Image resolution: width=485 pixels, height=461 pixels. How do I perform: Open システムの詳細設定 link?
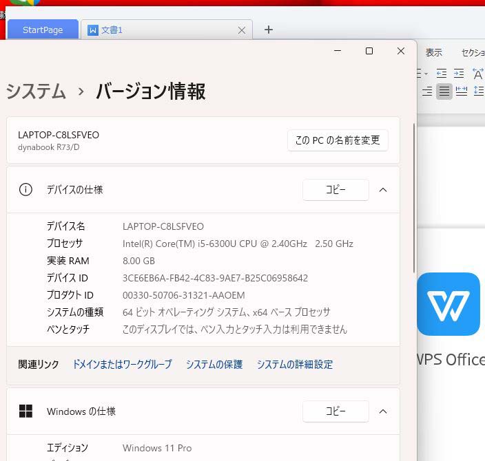click(x=294, y=364)
